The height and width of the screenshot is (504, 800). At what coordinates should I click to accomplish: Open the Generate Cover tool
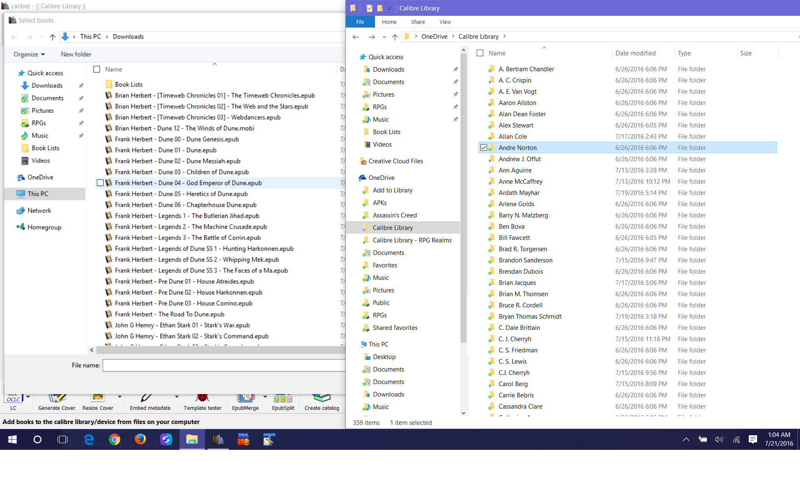(x=57, y=399)
